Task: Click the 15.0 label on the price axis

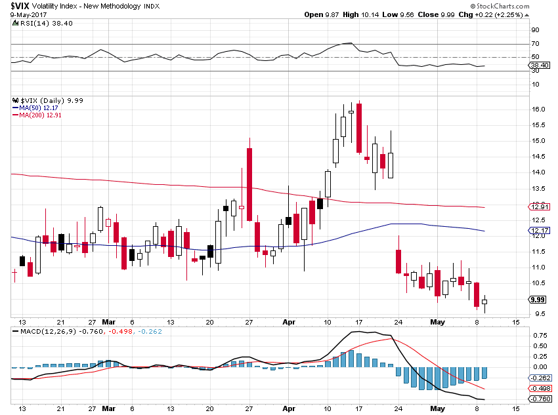Action: tap(538, 141)
